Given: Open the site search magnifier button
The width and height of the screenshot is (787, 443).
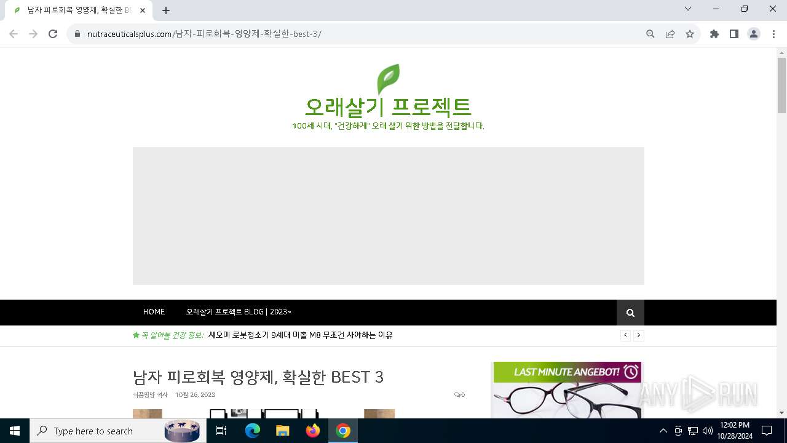Looking at the screenshot, I should pos(630,313).
